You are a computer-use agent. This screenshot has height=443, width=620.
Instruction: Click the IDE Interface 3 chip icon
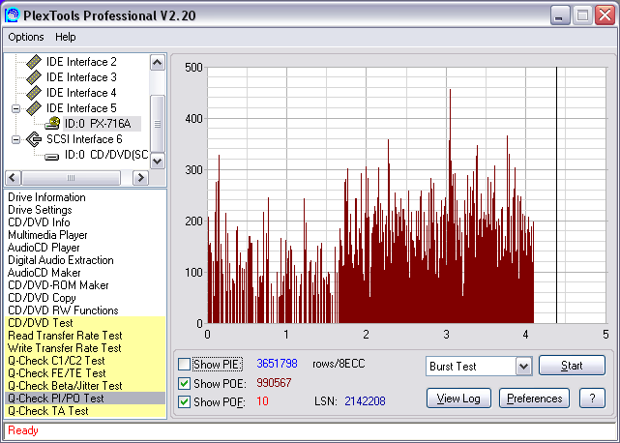point(34,77)
